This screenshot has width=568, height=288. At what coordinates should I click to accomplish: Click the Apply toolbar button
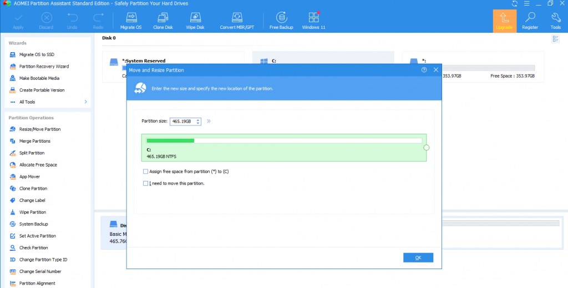(x=18, y=21)
